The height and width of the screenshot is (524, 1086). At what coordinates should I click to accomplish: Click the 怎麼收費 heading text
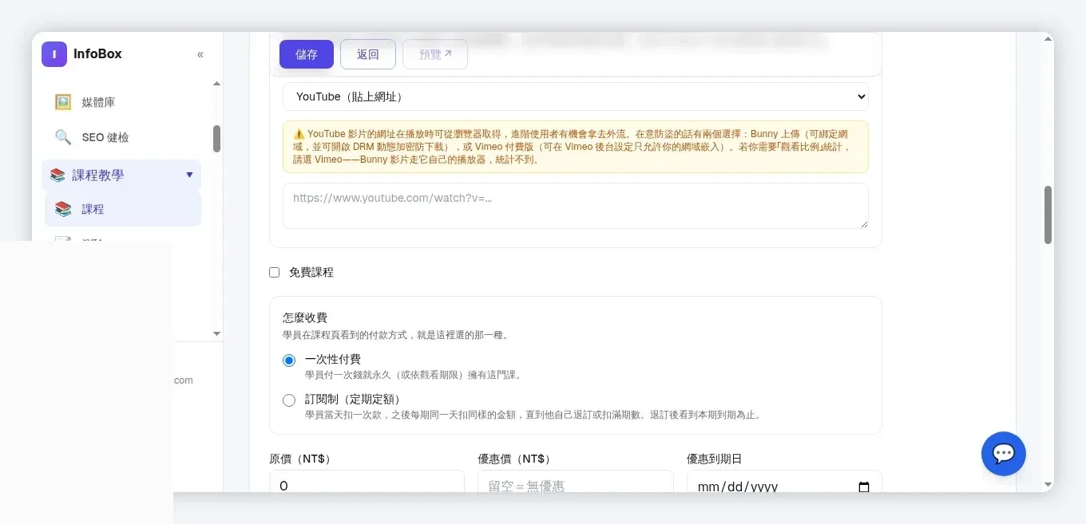pos(305,317)
